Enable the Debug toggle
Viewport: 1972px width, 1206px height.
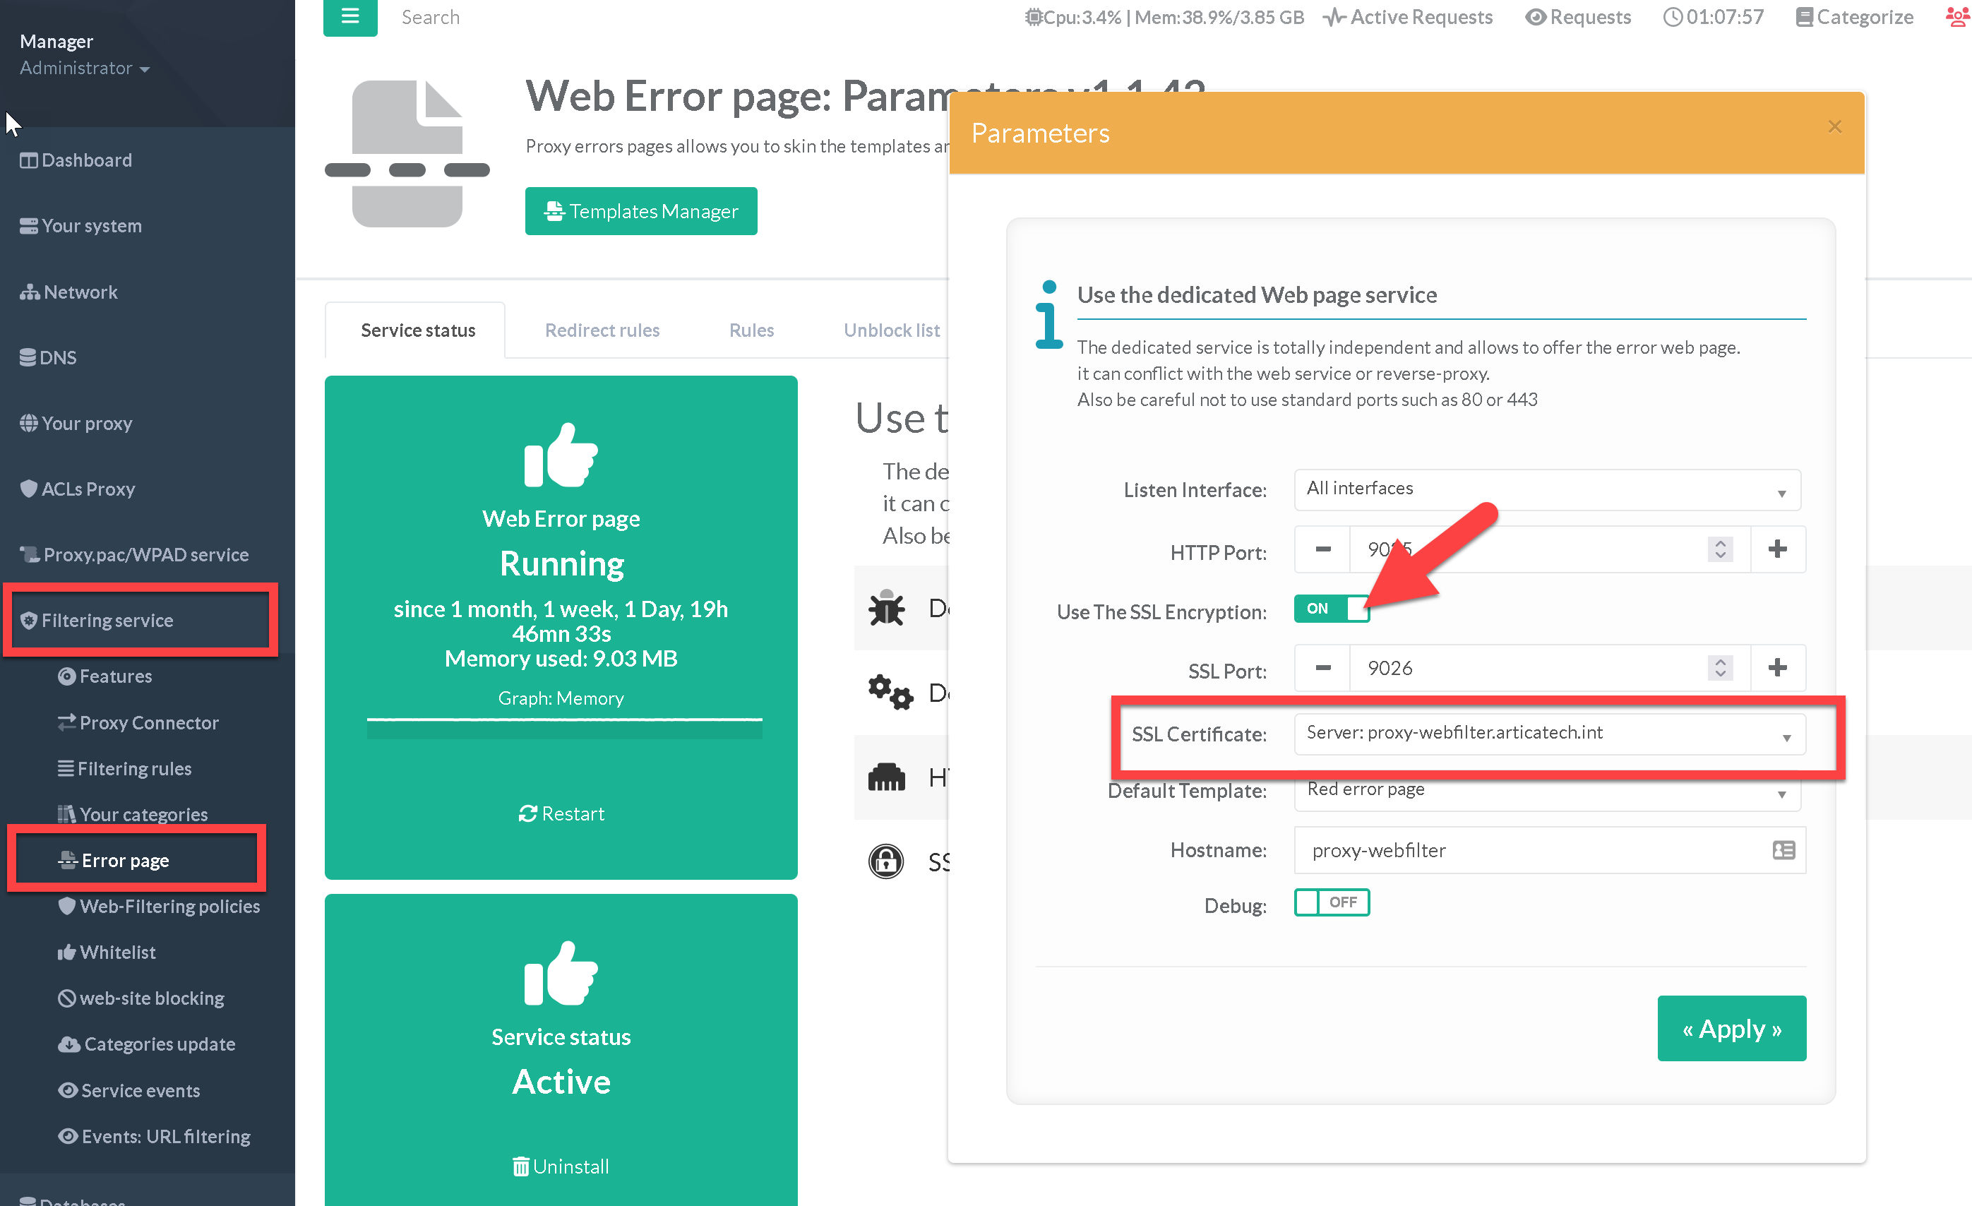[1331, 902]
